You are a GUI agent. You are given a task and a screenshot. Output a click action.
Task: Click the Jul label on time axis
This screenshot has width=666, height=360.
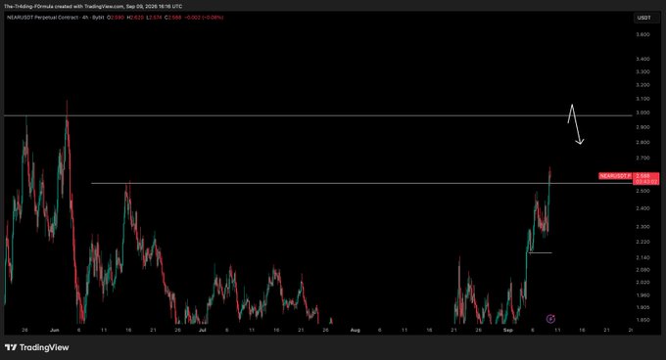[203, 330]
